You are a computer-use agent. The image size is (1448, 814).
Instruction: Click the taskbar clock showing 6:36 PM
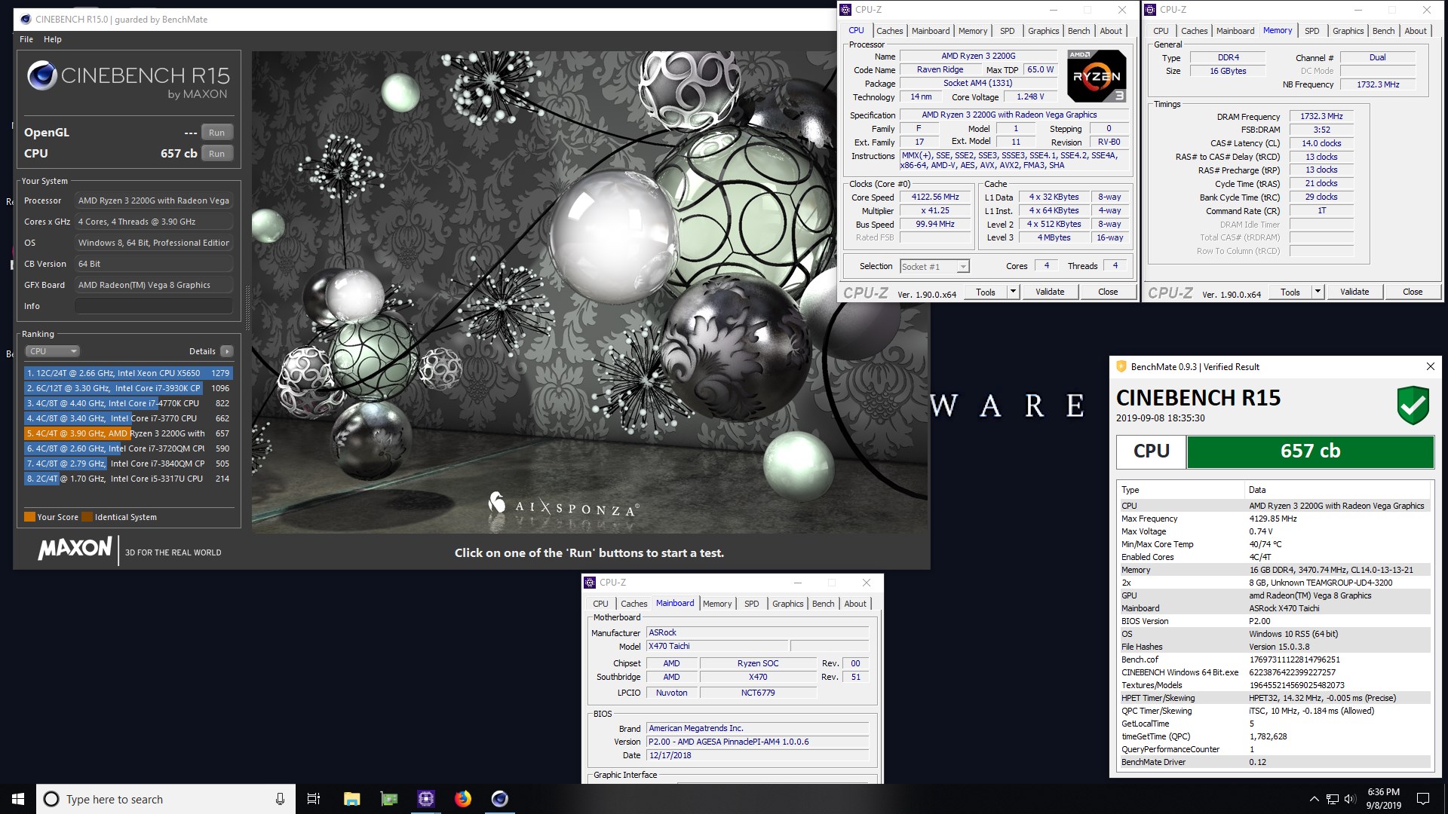(1383, 799)
